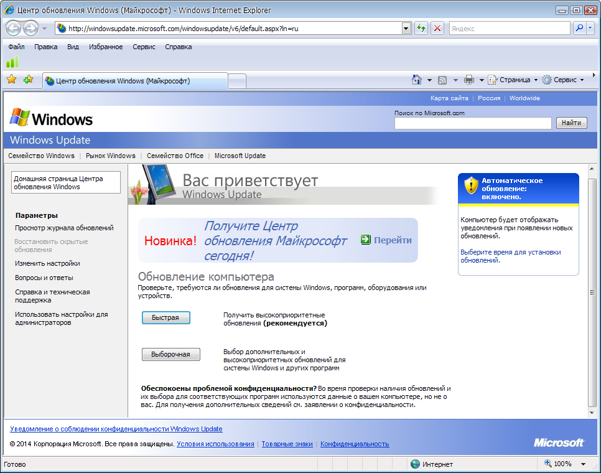This screenshot has width=601, height=473.
Task: Click the Microsoft logo in footer
Action: point(559,443)
